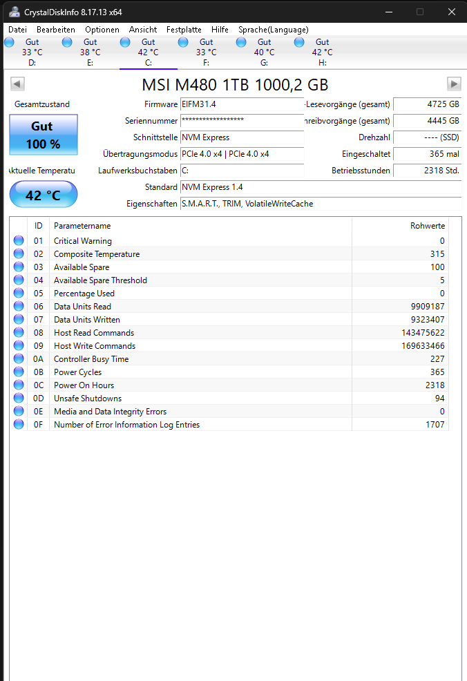467x681 pixels.
Task: Click the Drehzahl value ---- (SSD)
Action: pos(427,137)
